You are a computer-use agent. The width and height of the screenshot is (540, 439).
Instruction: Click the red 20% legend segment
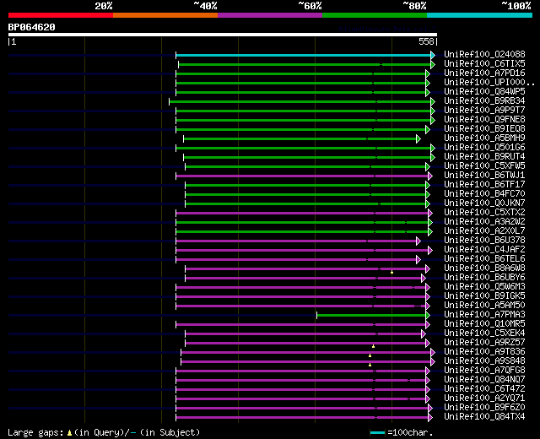pyautogui.click(x=61, y=15)
